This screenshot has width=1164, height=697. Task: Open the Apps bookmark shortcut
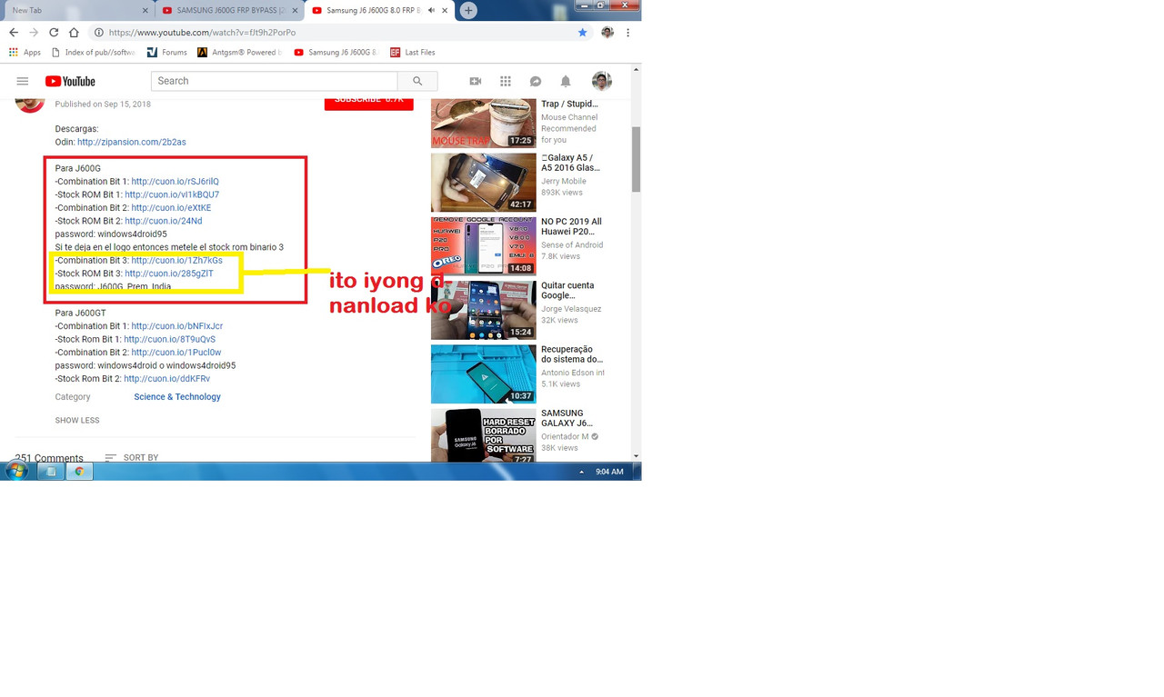click(25, 53)
